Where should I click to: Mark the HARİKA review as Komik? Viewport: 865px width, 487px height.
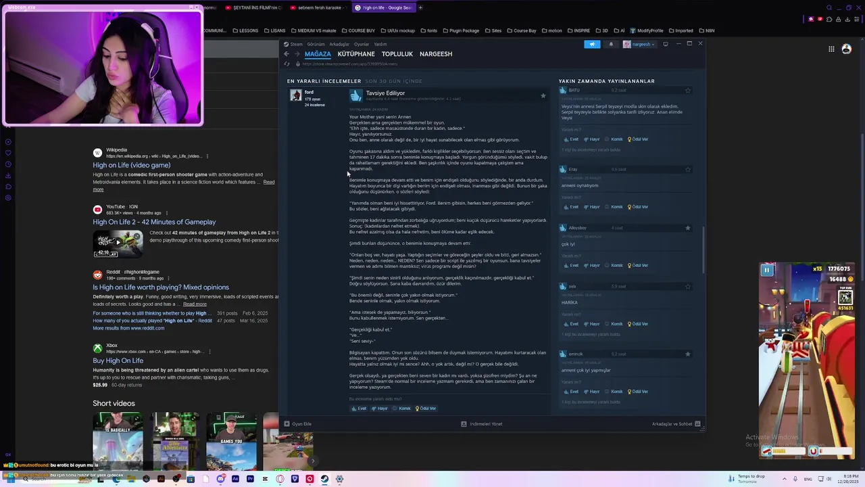(x=614, y=324)
